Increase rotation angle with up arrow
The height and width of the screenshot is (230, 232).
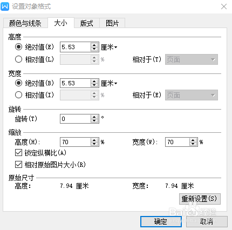94,117
